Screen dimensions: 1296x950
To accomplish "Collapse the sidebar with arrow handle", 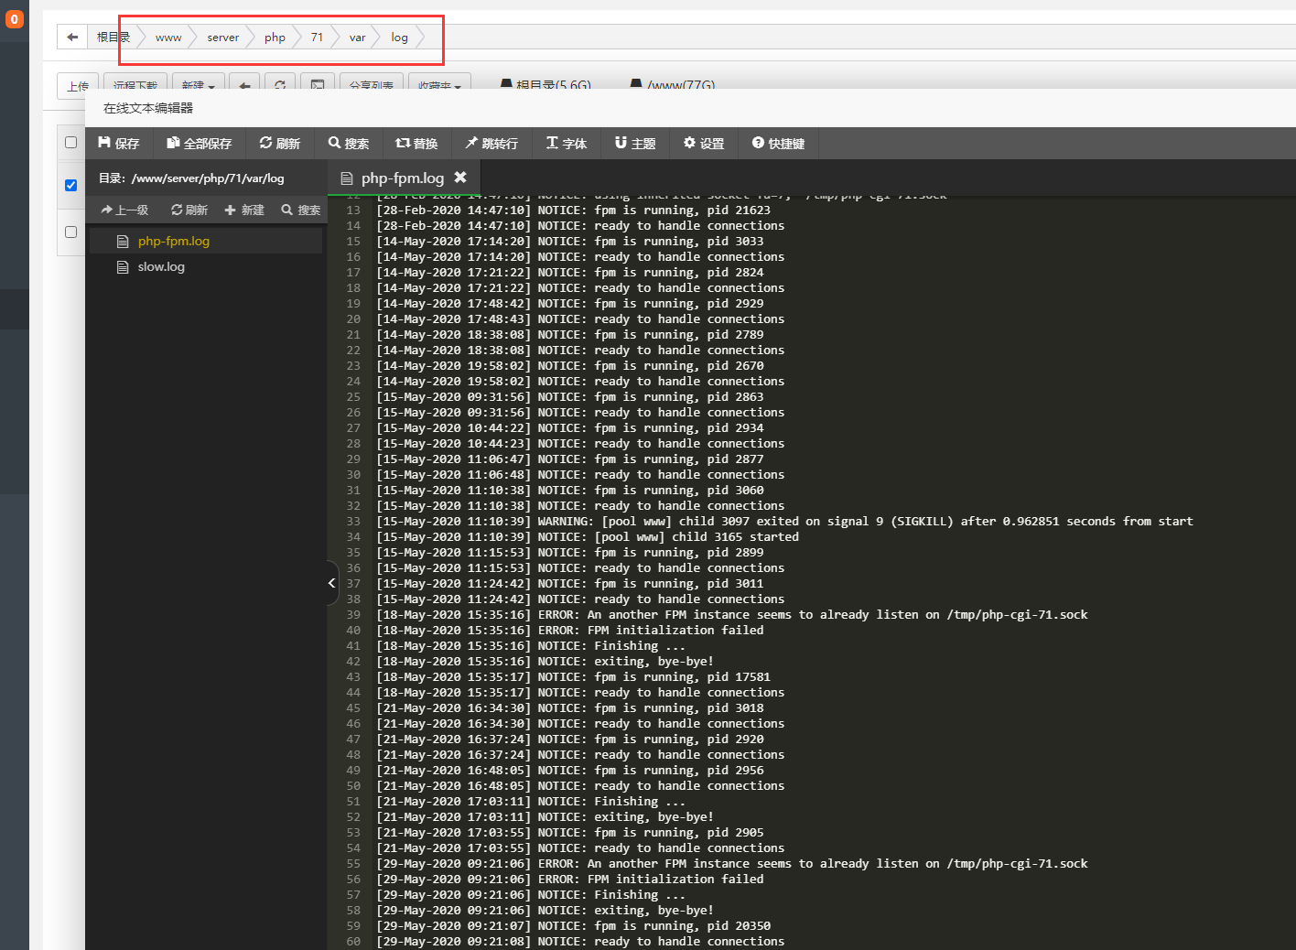I will pyautogui.click(x=332, y=583).
